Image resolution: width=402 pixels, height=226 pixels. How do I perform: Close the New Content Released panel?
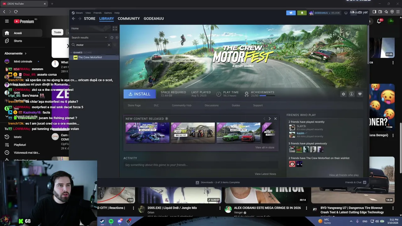275,119
